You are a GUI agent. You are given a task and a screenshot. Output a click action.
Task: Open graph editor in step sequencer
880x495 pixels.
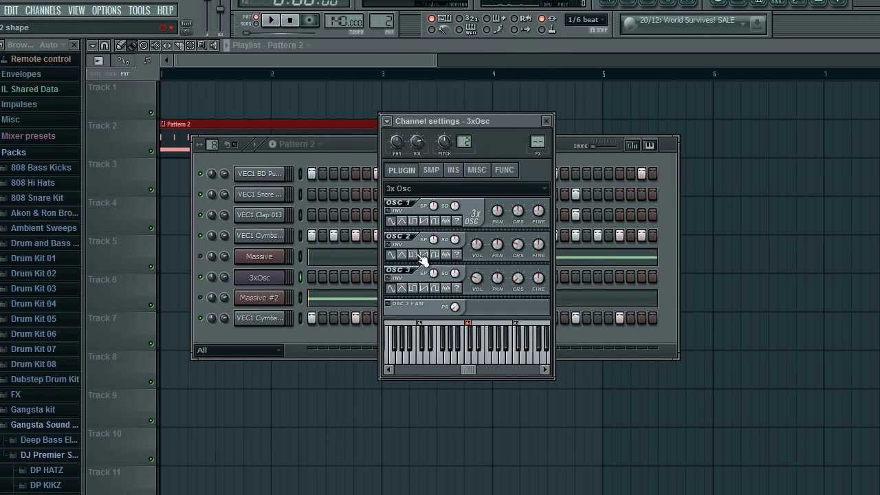(x=632, y=145)
